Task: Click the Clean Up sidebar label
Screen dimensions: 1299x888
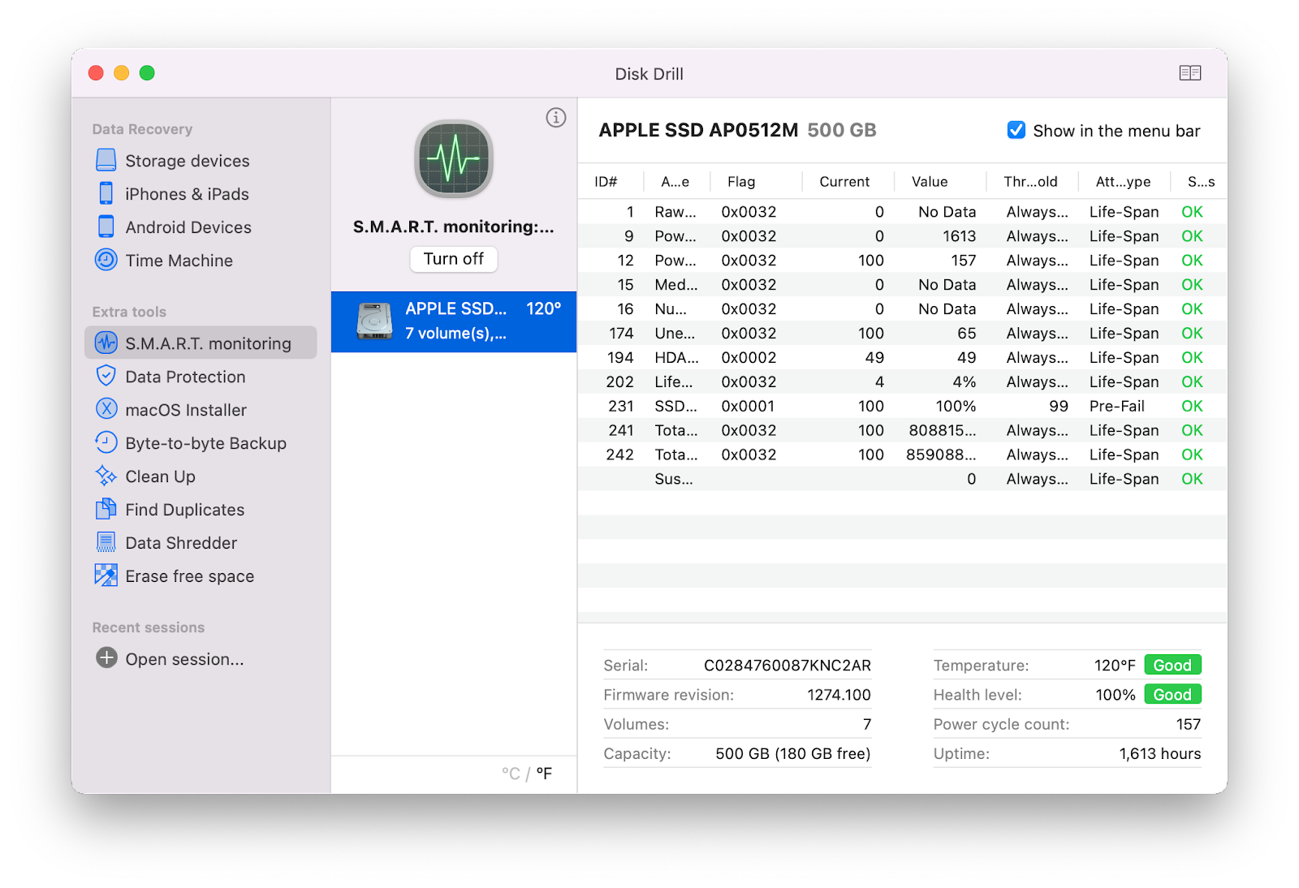Action: pyautogui.click(x=160, y=476)
